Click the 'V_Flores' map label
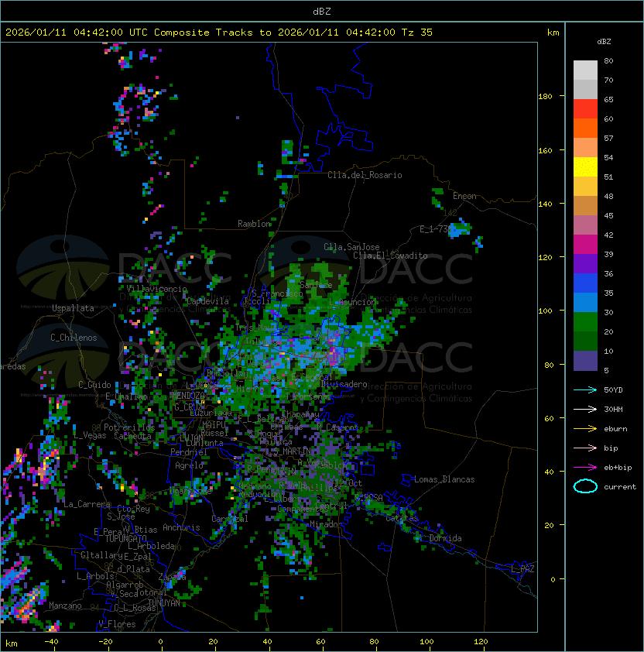The image size is (644, 652). click(117, 624)
